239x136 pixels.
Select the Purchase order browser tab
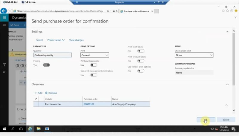pyautogui.click(x=137, y=11)
